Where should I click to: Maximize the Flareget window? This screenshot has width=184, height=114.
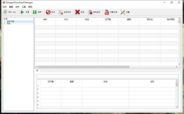171,2
